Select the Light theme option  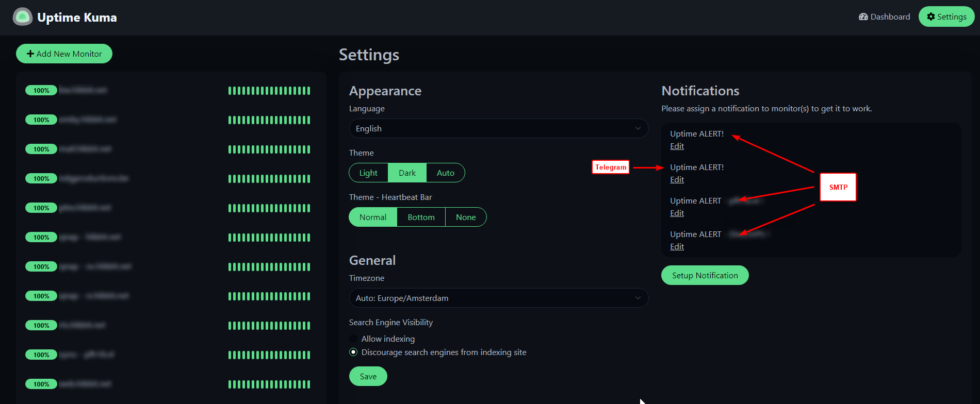368,173
